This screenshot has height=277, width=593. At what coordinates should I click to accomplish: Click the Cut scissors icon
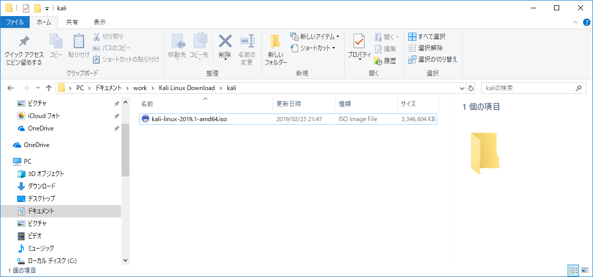pyautogui.click(x=97, y=37)
